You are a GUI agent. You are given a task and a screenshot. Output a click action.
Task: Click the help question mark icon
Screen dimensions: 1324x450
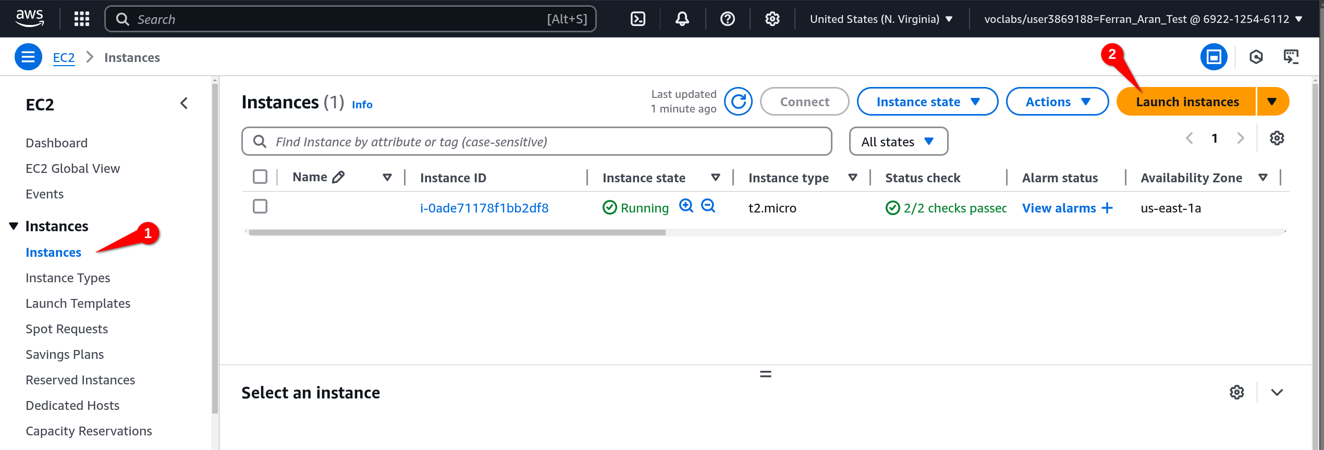[x=727, y=19]
